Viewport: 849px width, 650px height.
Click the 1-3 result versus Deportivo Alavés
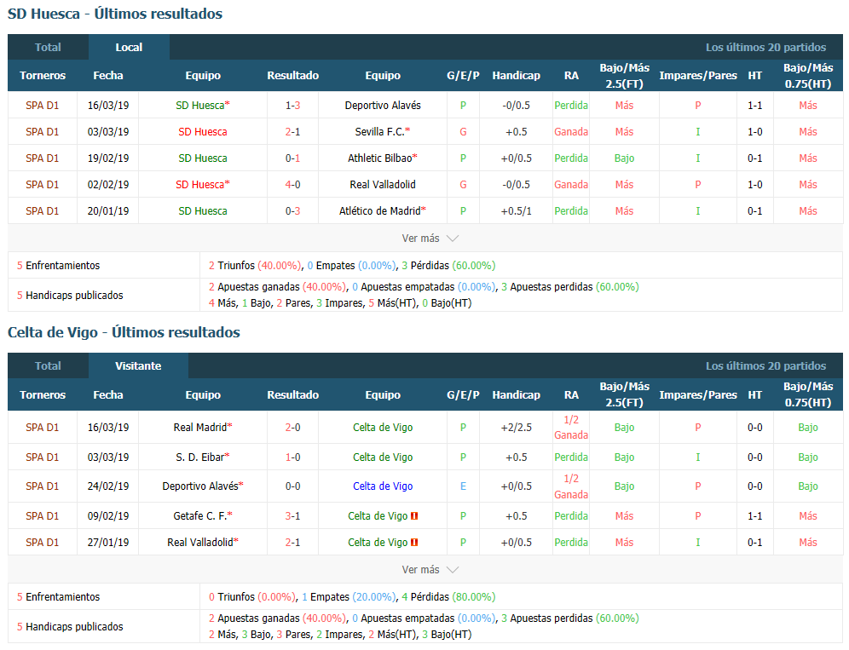293,106
